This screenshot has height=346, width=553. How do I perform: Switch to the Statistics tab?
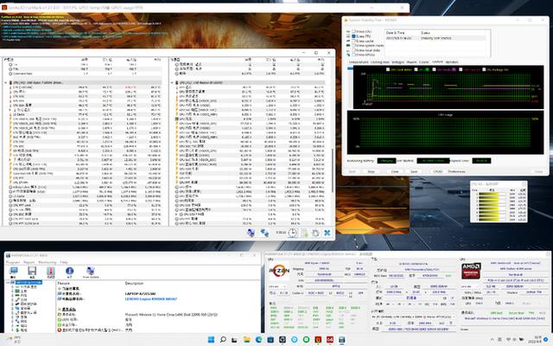click(x=453, y=62)
